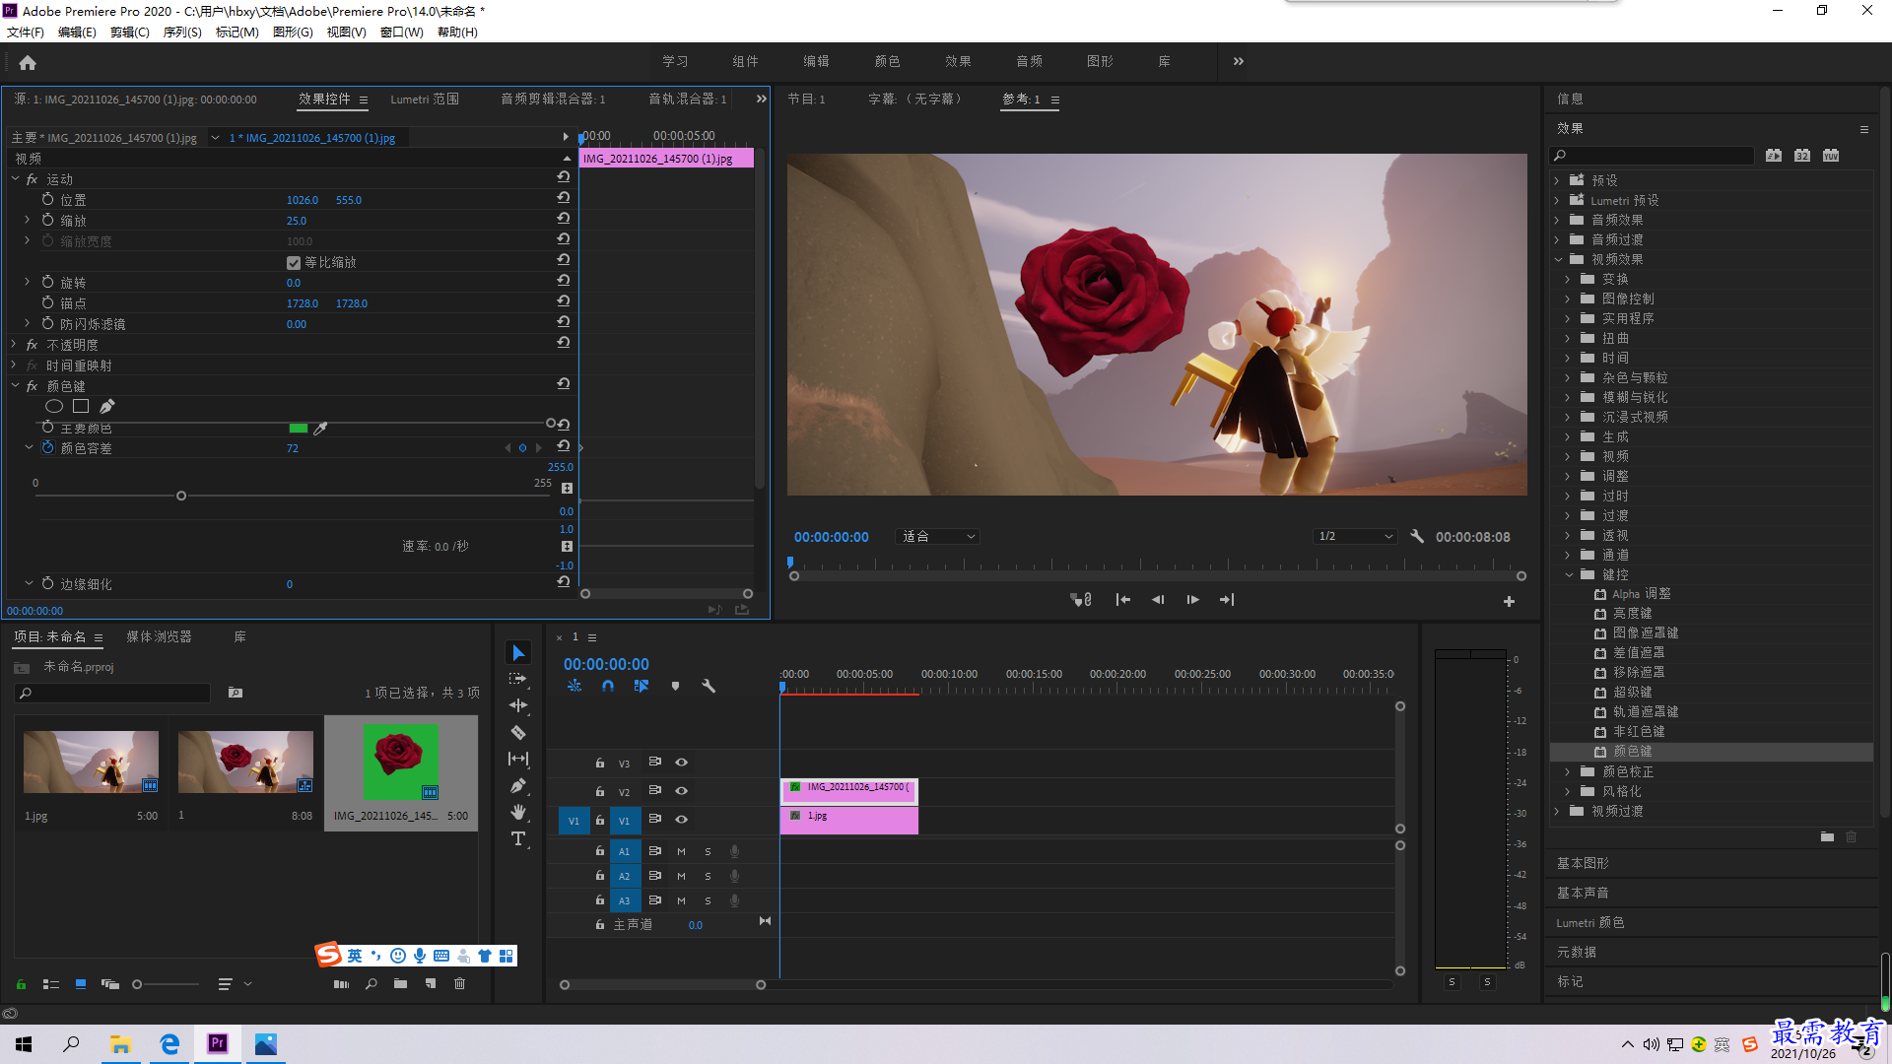Image resolution: width=1892 pixels, height=1064 pixels.
Task: Toggle V1 track visibility eye
Action: tap(681, 820)
